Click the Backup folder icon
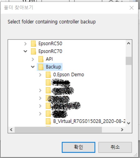 [x=41, y=67]
